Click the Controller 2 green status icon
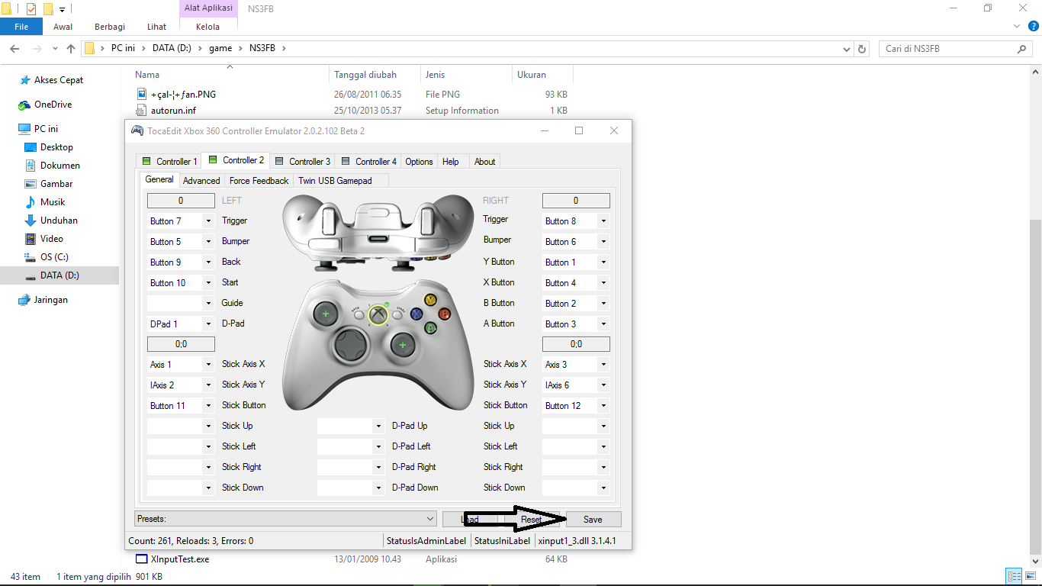Image resolution: width=1042 pixels, height=586 pixels. click(213, 160)
